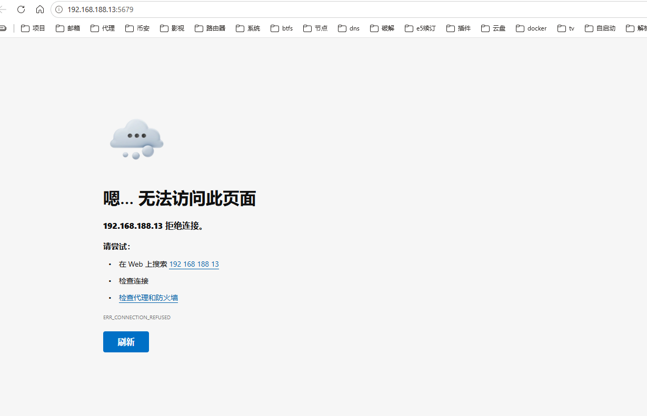Screen dimensions: 647x416
Task: Open the 节点 bookmarks folder
Action: click(x=315, y=28)
